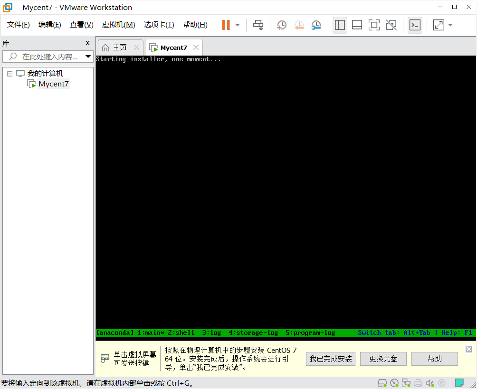
Task: Click the 'Starting installer, one moment...' text
Action: (158, 59)
